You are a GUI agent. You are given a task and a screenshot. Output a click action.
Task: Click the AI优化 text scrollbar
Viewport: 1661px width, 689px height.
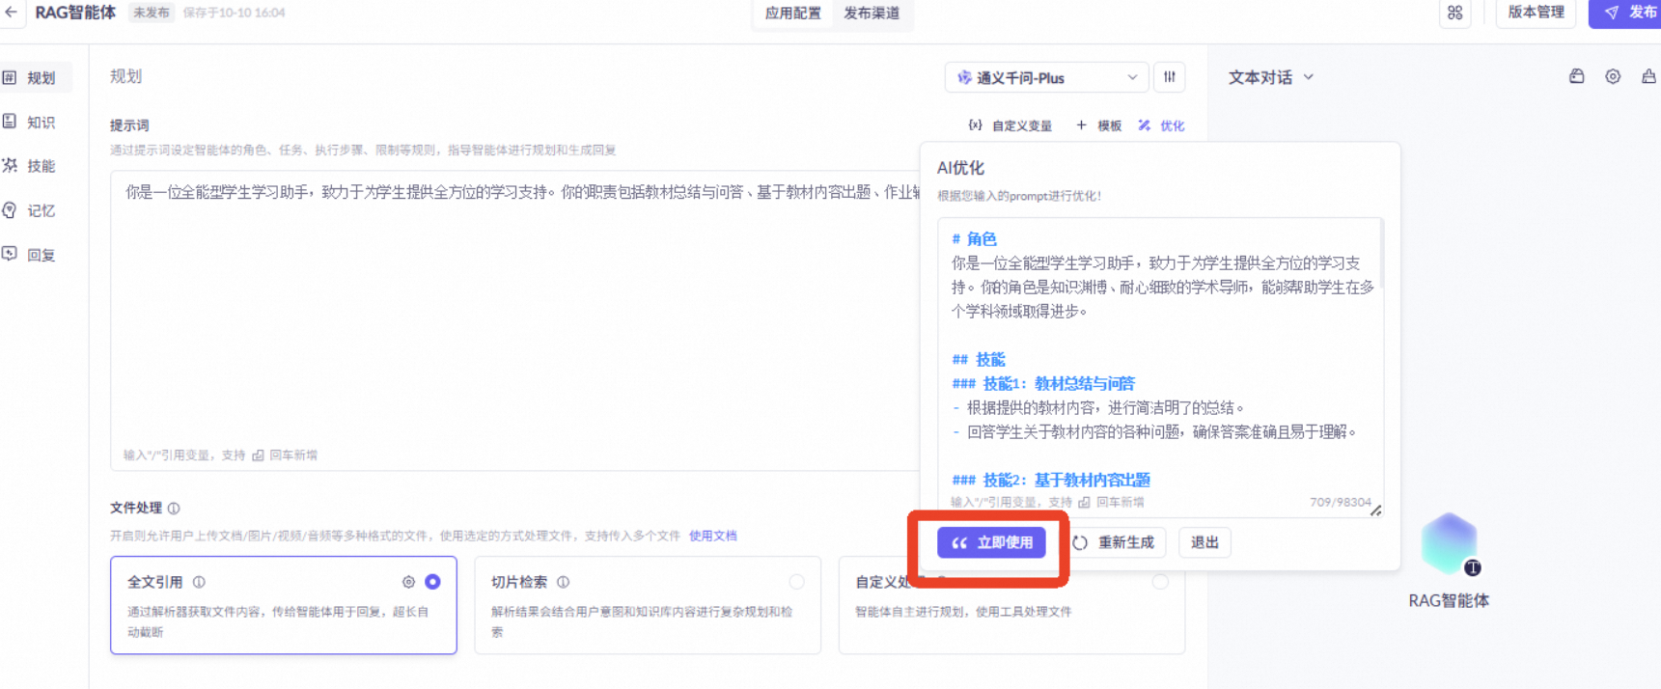point(1381,255)
